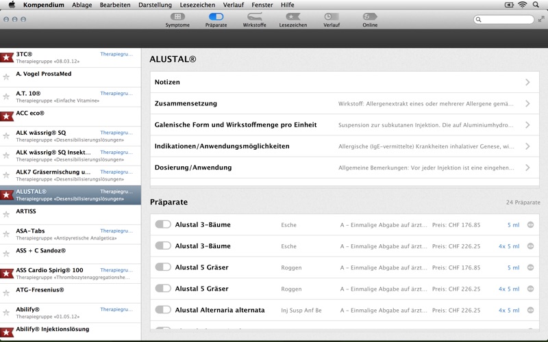Toggle star on ASS Cardio Spirig® 100

tap(6, 273)
